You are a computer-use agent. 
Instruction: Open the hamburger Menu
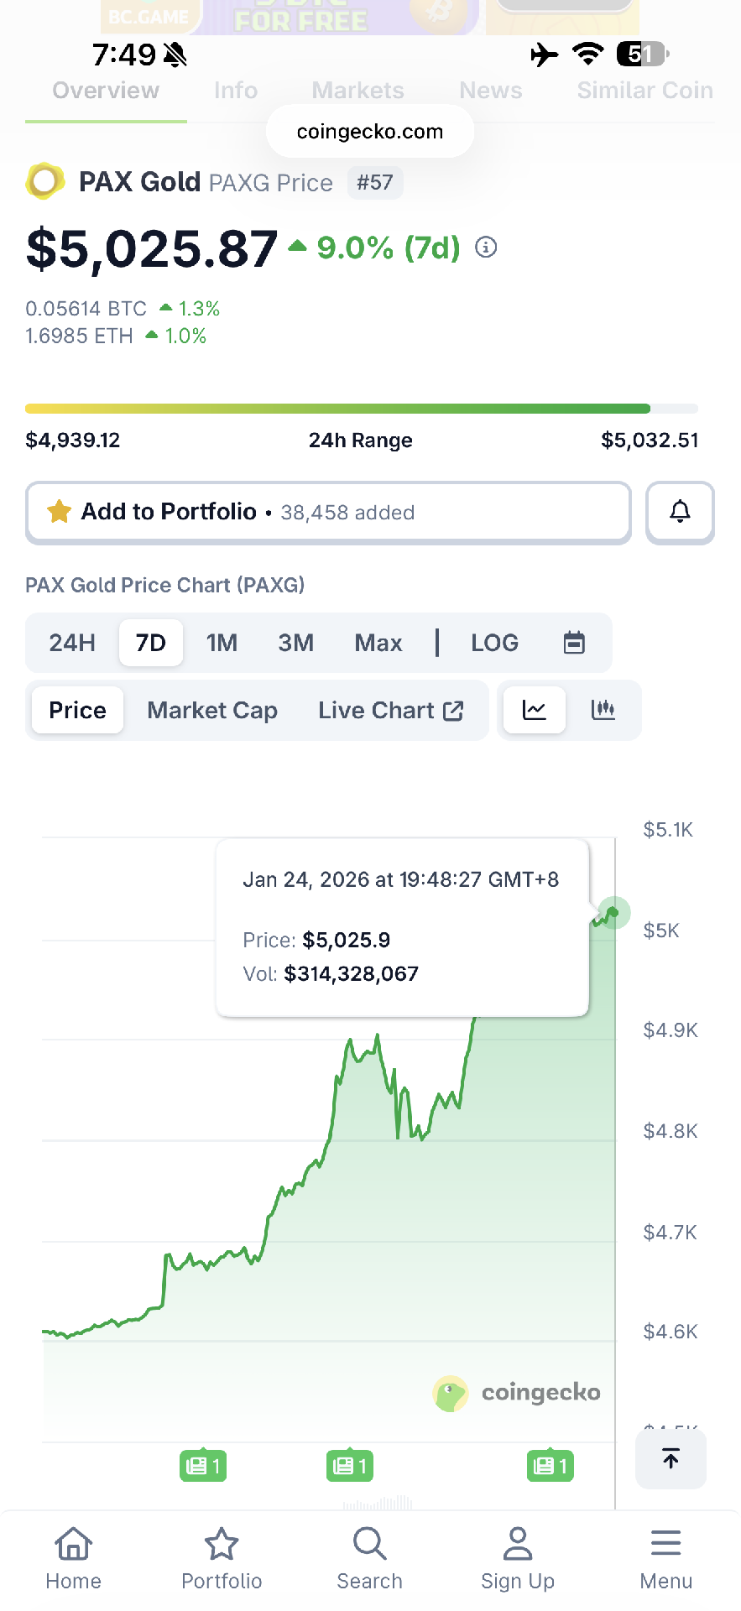click(x=665, y=1557)
